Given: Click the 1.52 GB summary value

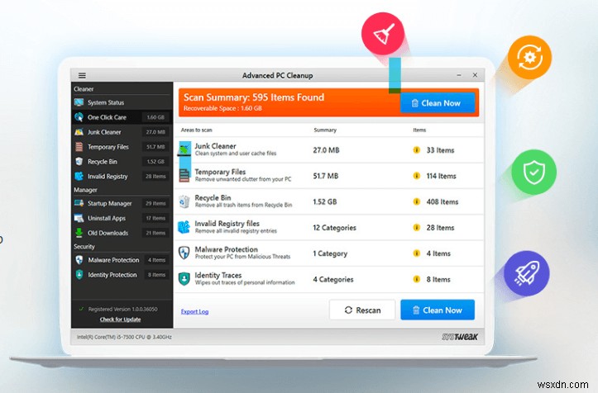Looking at the screenshot, I should [x=325, y=201].
